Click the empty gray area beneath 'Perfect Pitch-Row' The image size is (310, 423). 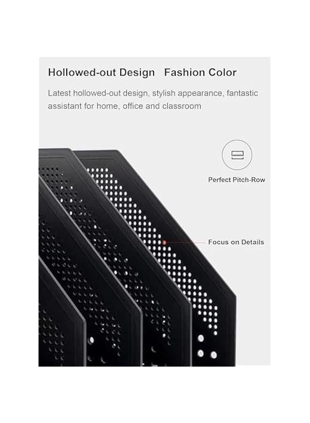pos(237,211)
